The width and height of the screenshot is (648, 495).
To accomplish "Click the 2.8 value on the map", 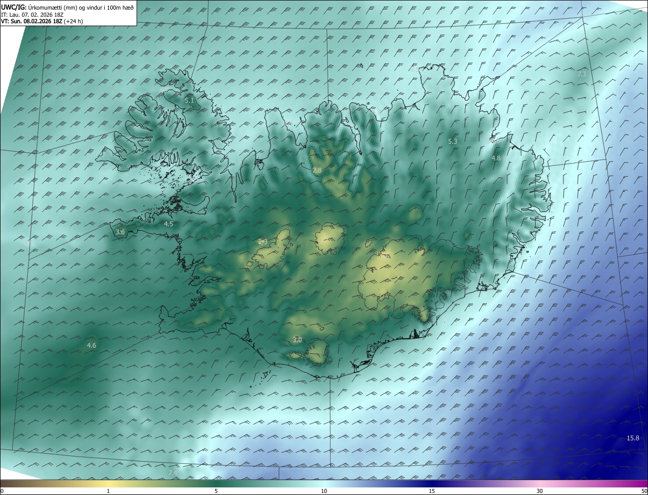I will (x=317, y=171).
